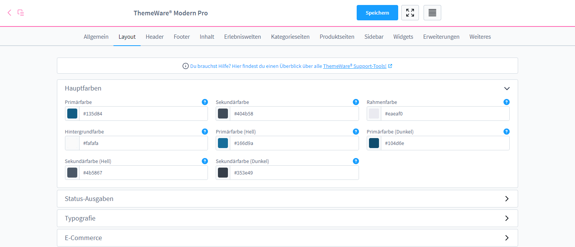Screen dimensions: 575x247
Task: Open help tooltip for Primärfarbe (Hell)
Action: pyautogui.click(x=356, y=132)
